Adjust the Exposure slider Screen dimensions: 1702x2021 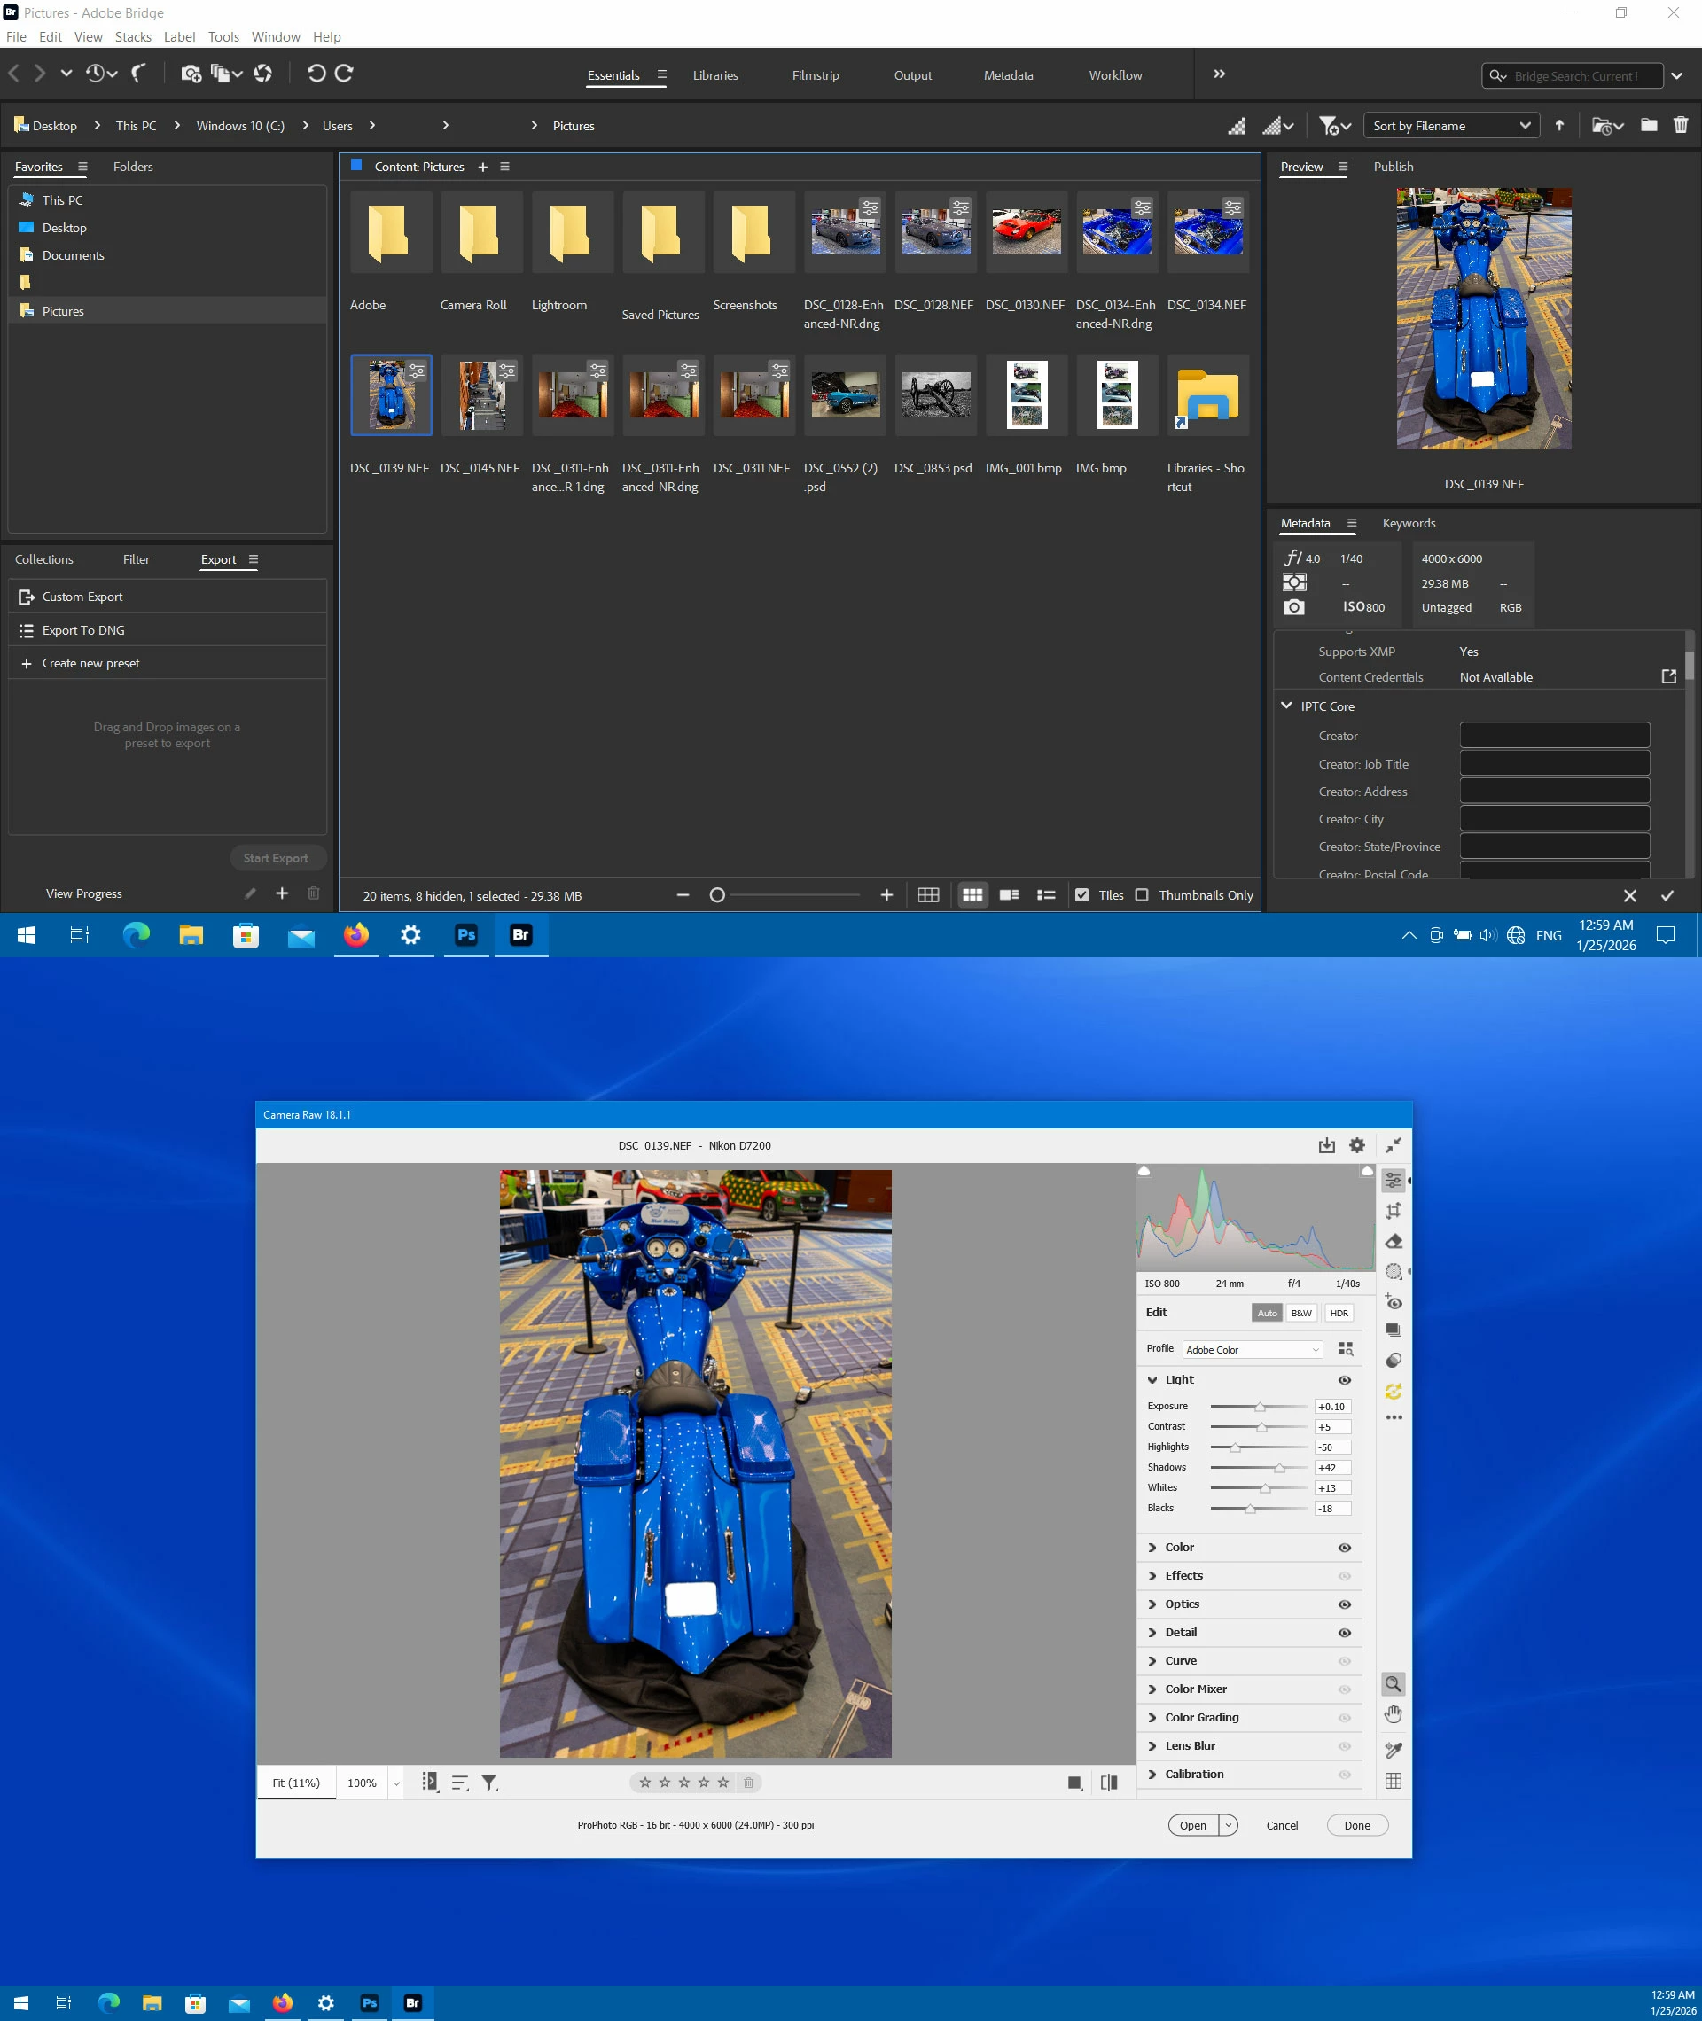(1259, 1407)
